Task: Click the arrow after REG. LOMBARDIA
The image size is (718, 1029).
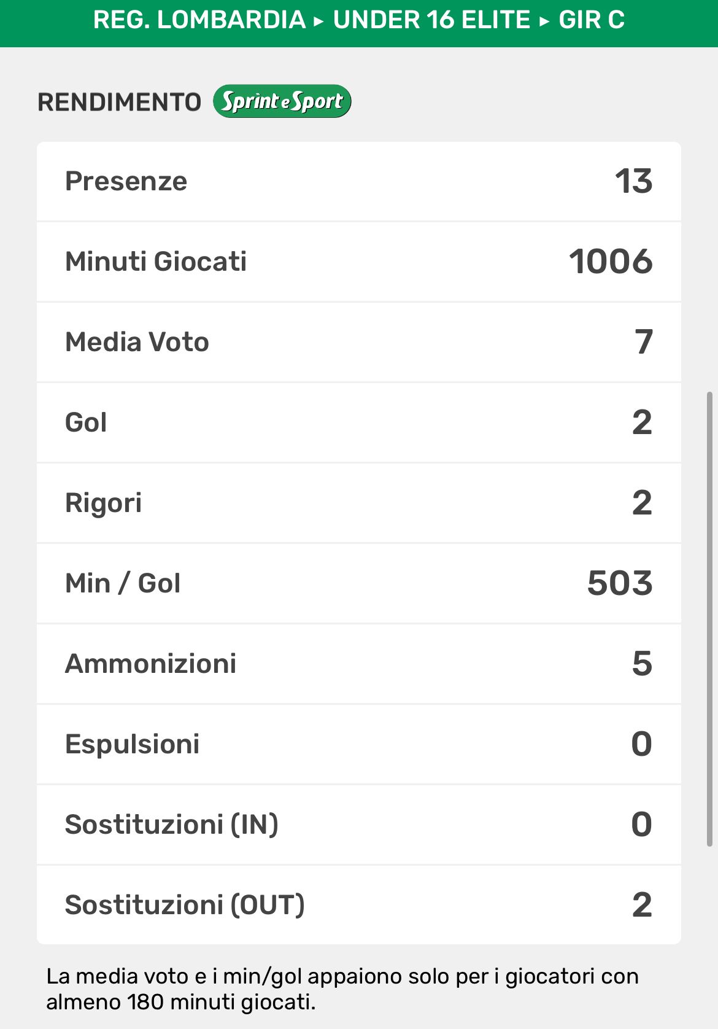Action: (318, 21)
